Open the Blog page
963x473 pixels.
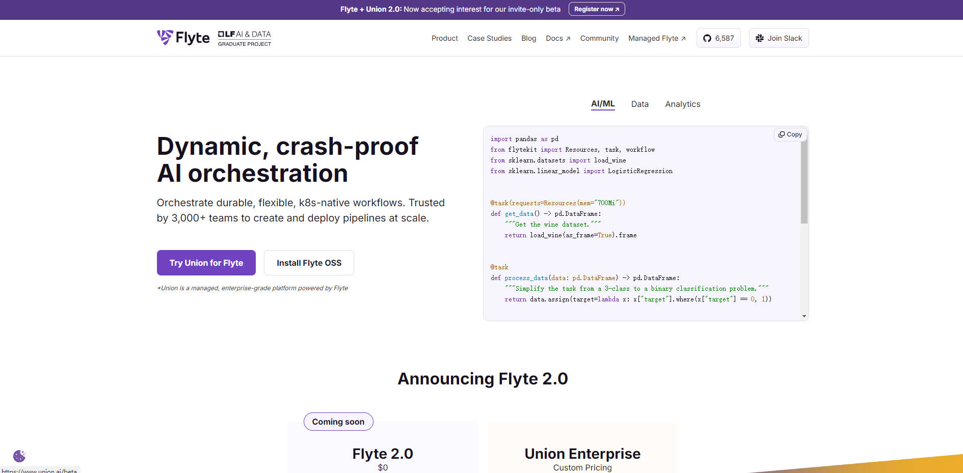pyautogui.click(x=528, y=38)
